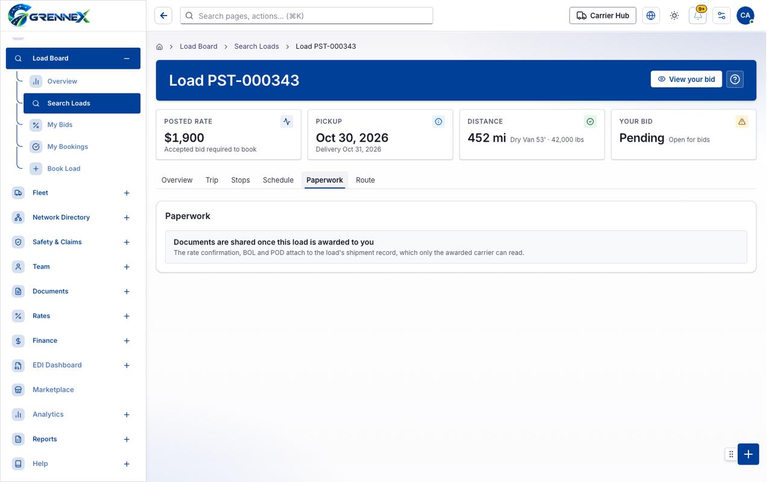Expand the Fleet menu
The height and width of the screenshot is (482, 772).
(127, 193)
